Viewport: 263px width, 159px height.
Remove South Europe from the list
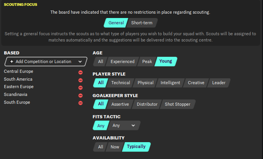(x=81, y=103)
